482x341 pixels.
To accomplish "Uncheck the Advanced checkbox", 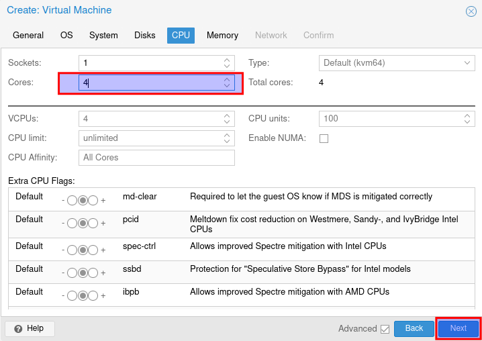I will [x=385, y=329].
